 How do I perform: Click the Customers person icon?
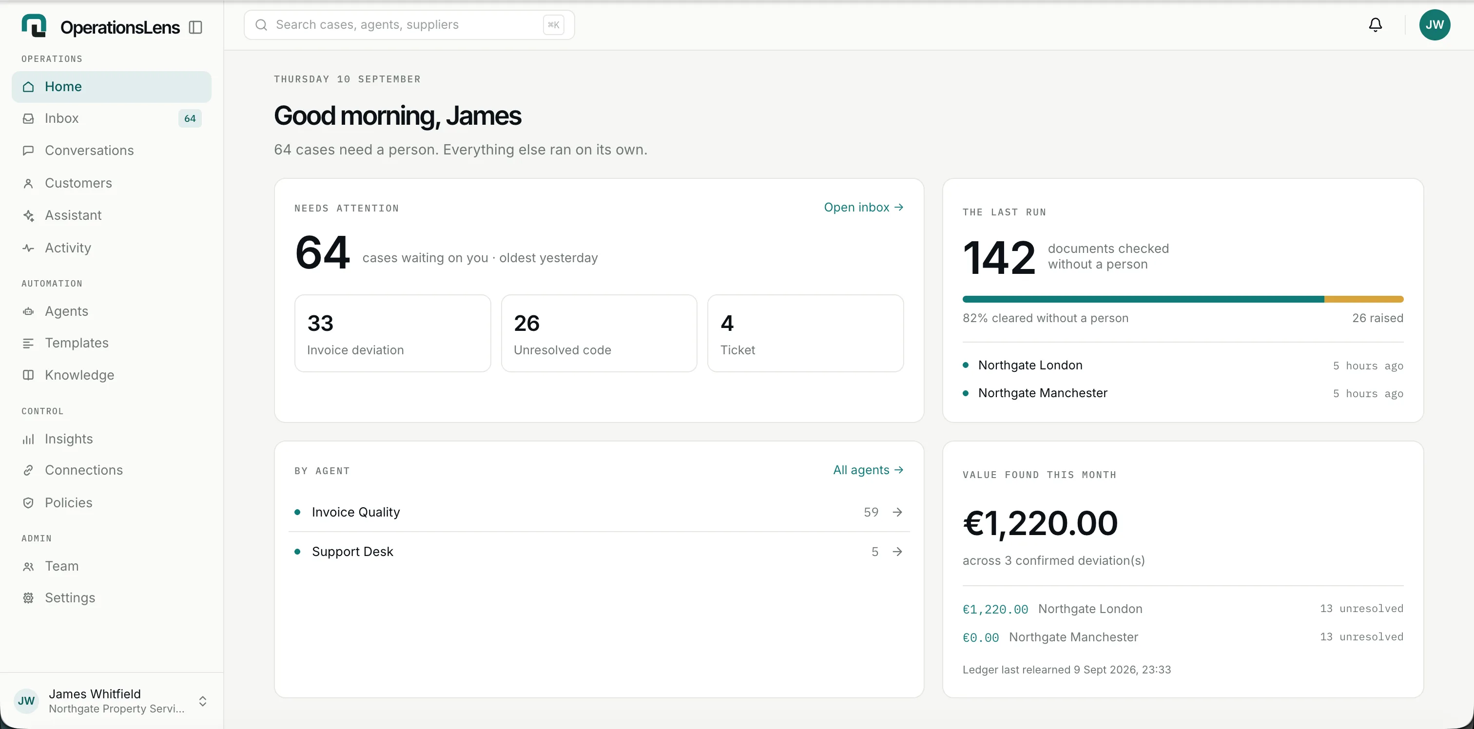click(28, 183)
